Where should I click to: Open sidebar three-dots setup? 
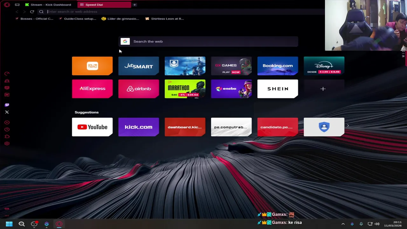pos(7,216)
